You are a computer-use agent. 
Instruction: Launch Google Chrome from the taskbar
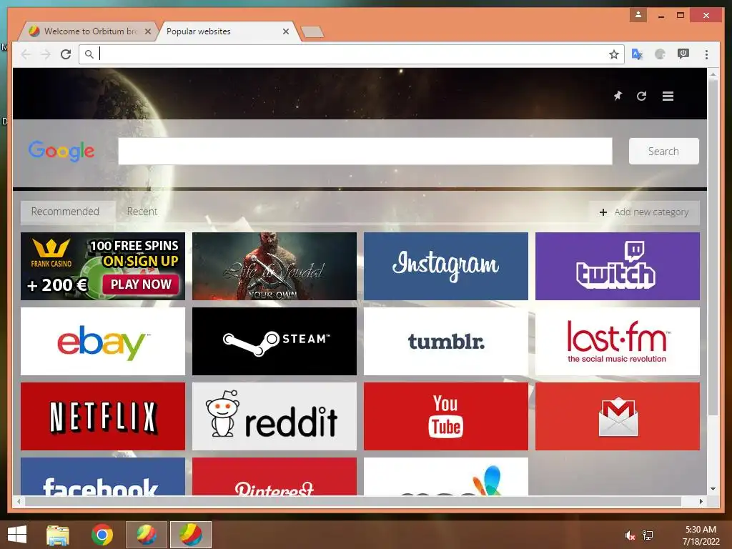pyautogui.click(x=102, y=535)
